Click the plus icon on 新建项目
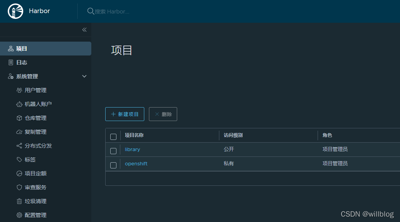This screenshot has height=222, width=400. point(113,114)
